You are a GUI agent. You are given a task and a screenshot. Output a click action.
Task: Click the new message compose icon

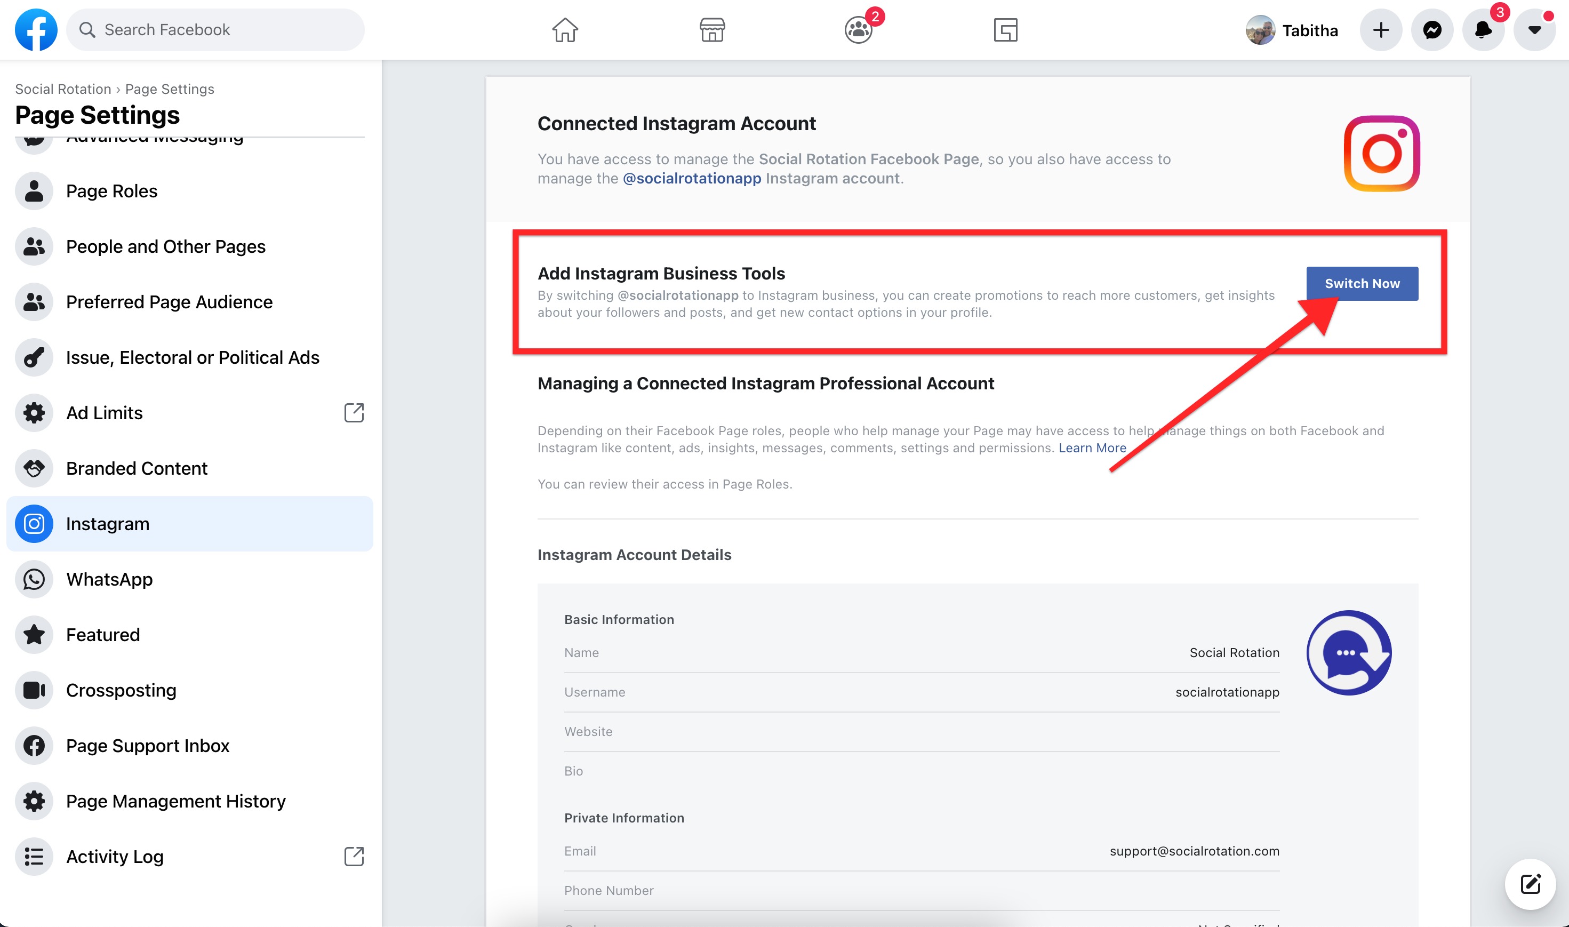(x=1530, y=884)
